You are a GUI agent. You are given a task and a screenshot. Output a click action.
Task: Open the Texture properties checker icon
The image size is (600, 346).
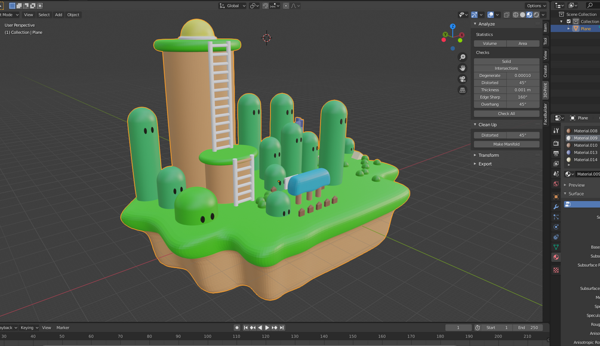pyautogui.click(x=556, y=270)
